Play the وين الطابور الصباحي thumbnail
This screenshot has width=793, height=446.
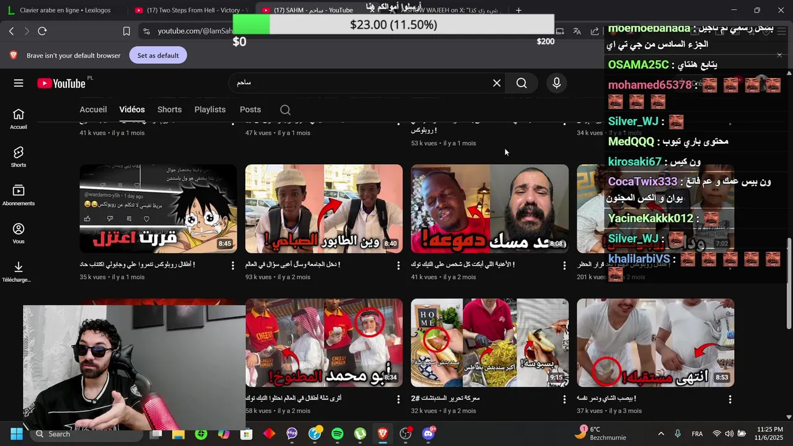(x=324, y=209)
